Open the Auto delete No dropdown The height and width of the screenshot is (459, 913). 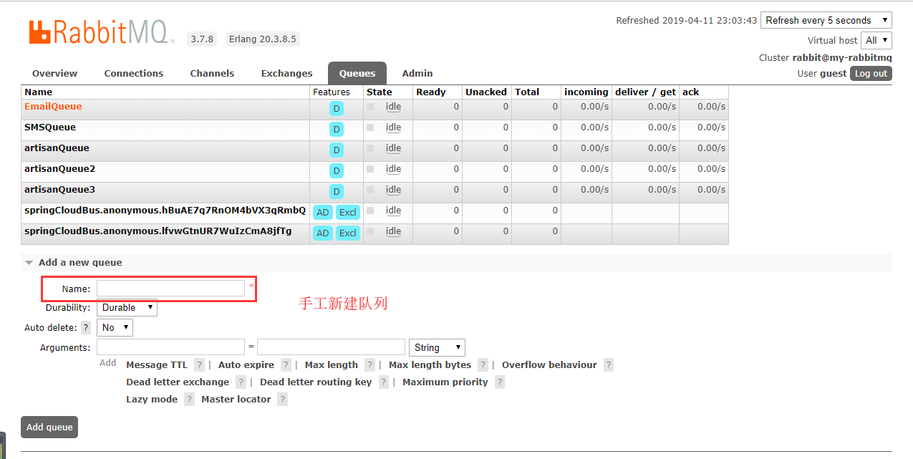point(115,327)
